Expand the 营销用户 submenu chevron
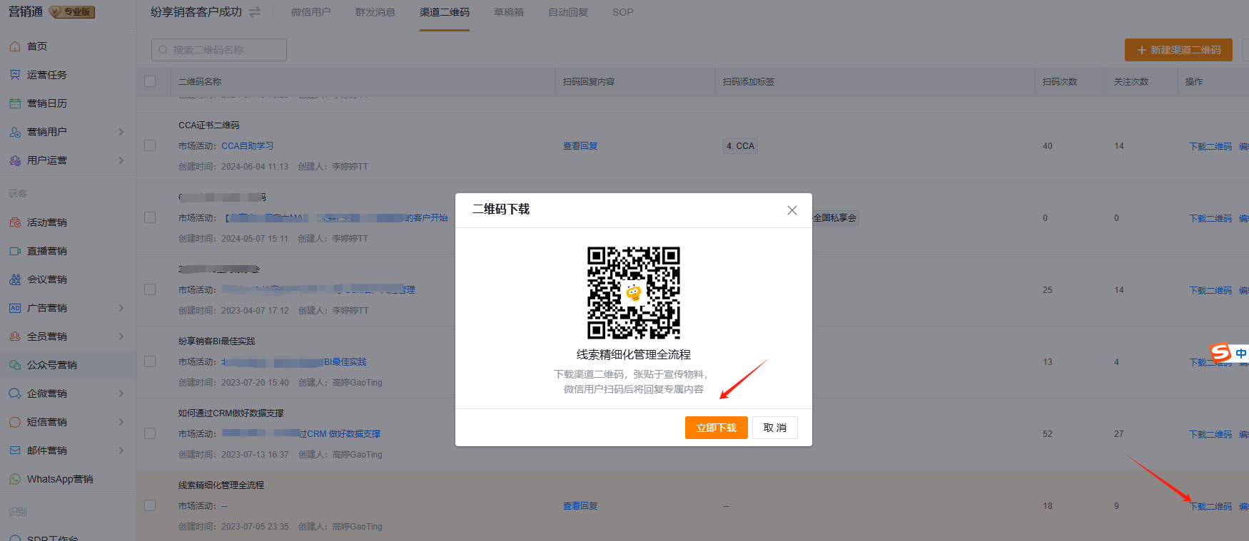This screenshot has height=541, width=1249. pos(121,132)
